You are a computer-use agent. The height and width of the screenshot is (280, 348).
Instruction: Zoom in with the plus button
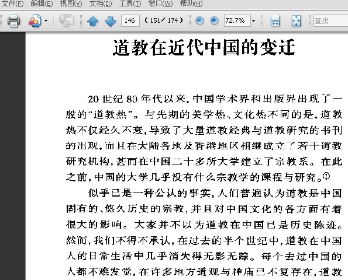click(x=214, y=21)
